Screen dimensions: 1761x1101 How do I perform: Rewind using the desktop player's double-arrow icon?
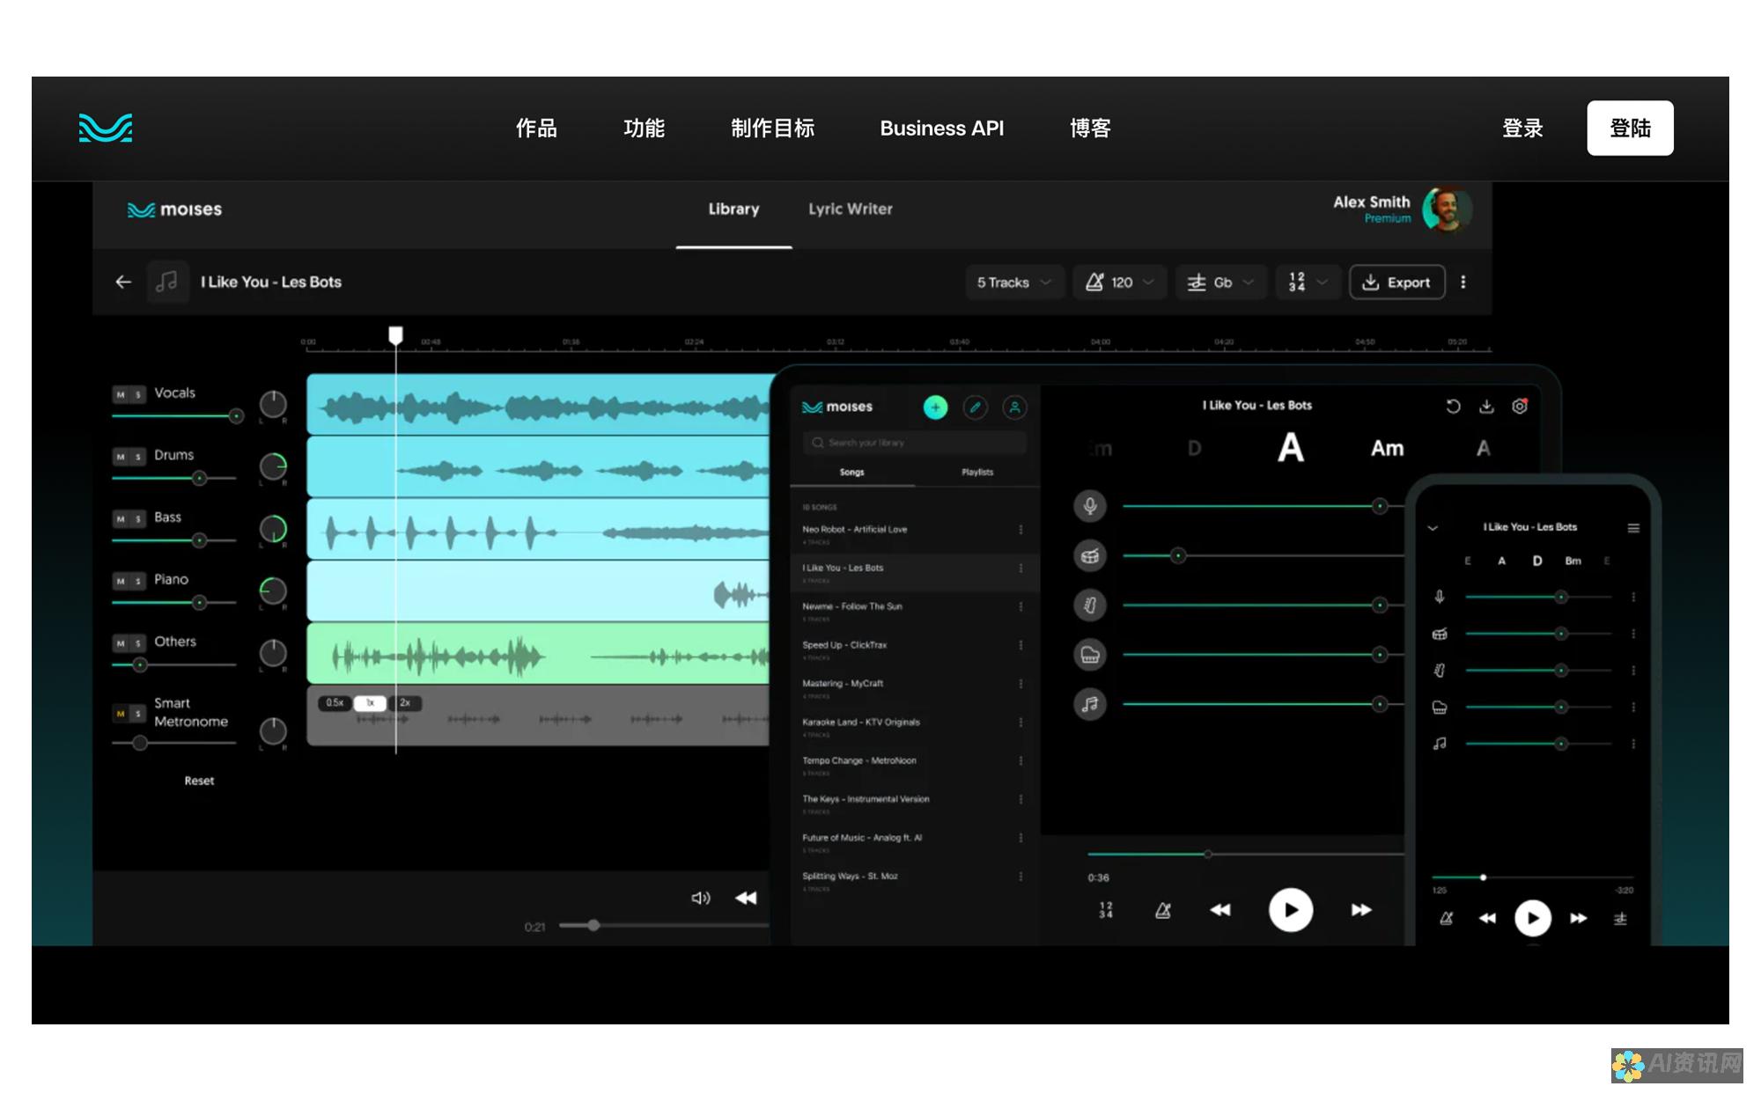click(x=746, y=898)
